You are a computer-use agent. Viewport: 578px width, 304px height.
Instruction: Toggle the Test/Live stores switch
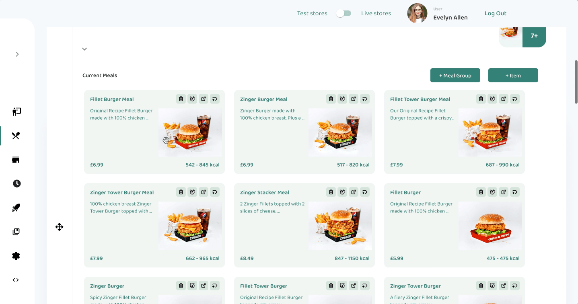pyautogui.click(x=344, y=13)
